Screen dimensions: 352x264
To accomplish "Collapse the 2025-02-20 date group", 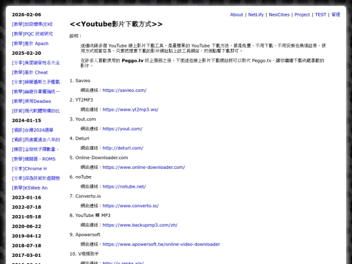I will [x=27, y=53].
